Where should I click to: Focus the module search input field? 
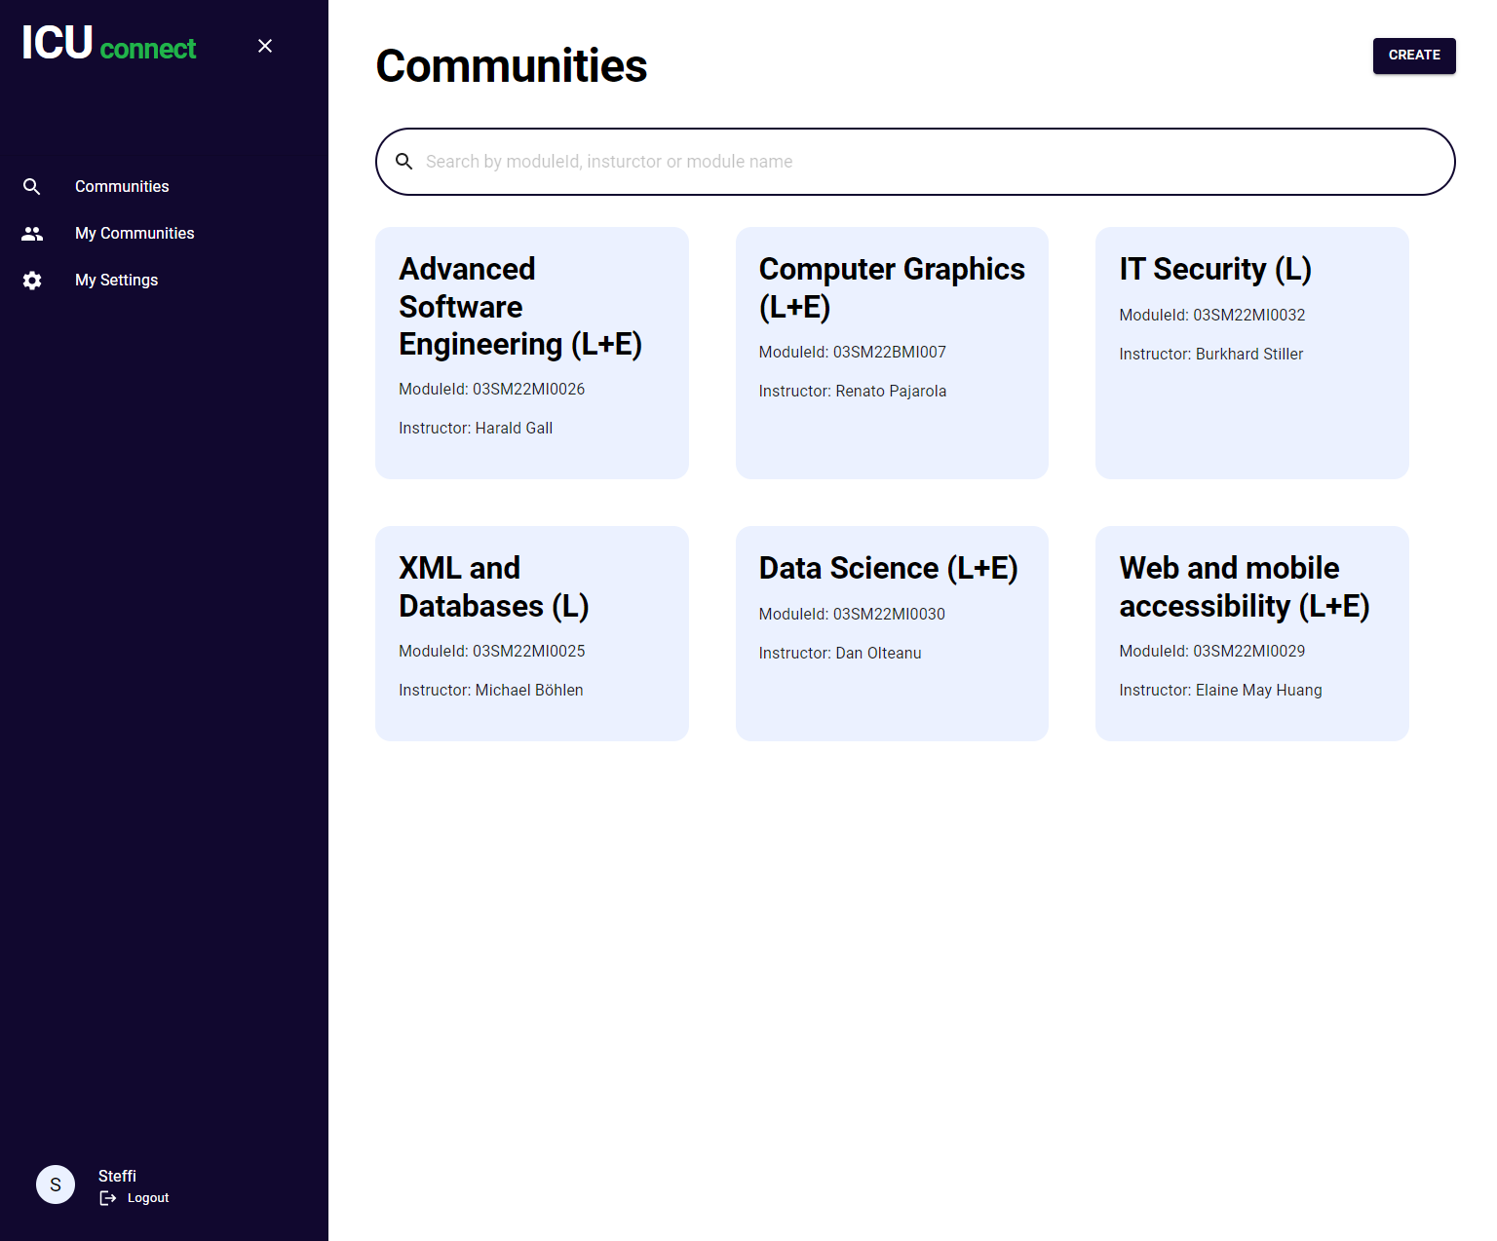coord(915,162)
